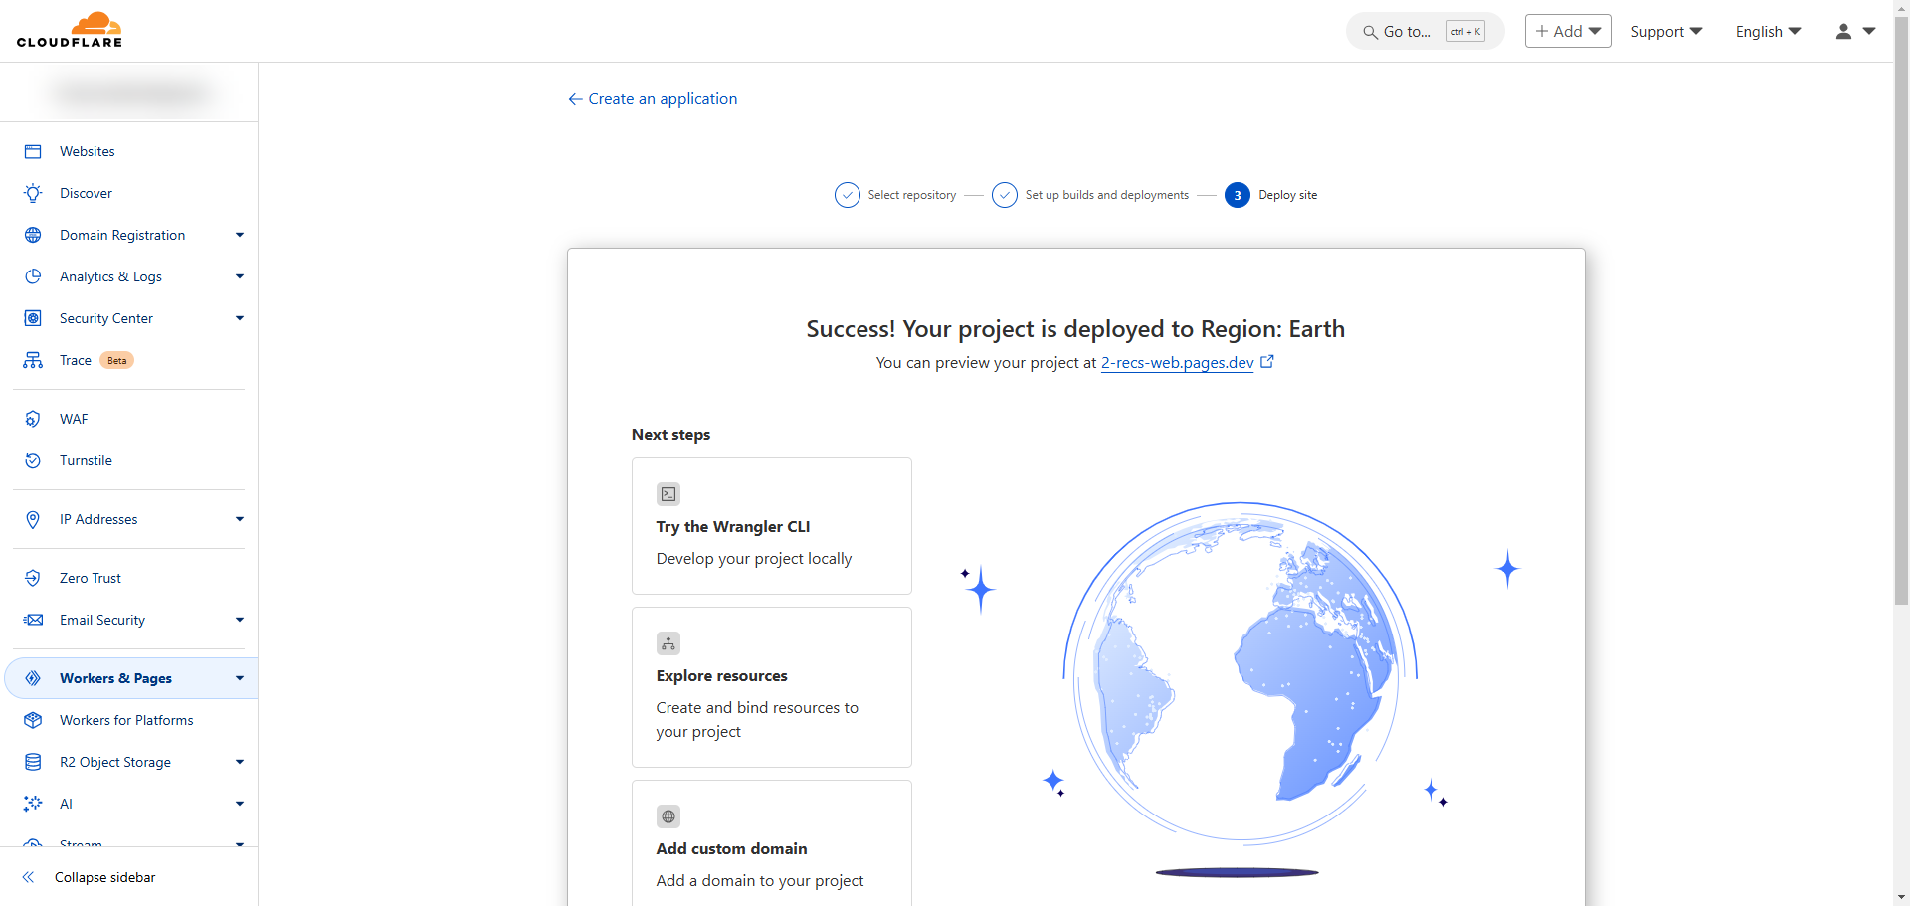Open the Add custom domain card
1910x906 pixels.
[772, 843]
